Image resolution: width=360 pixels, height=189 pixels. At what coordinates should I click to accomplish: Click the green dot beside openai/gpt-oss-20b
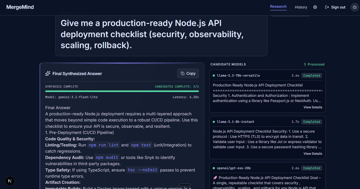tap(214, 168)
